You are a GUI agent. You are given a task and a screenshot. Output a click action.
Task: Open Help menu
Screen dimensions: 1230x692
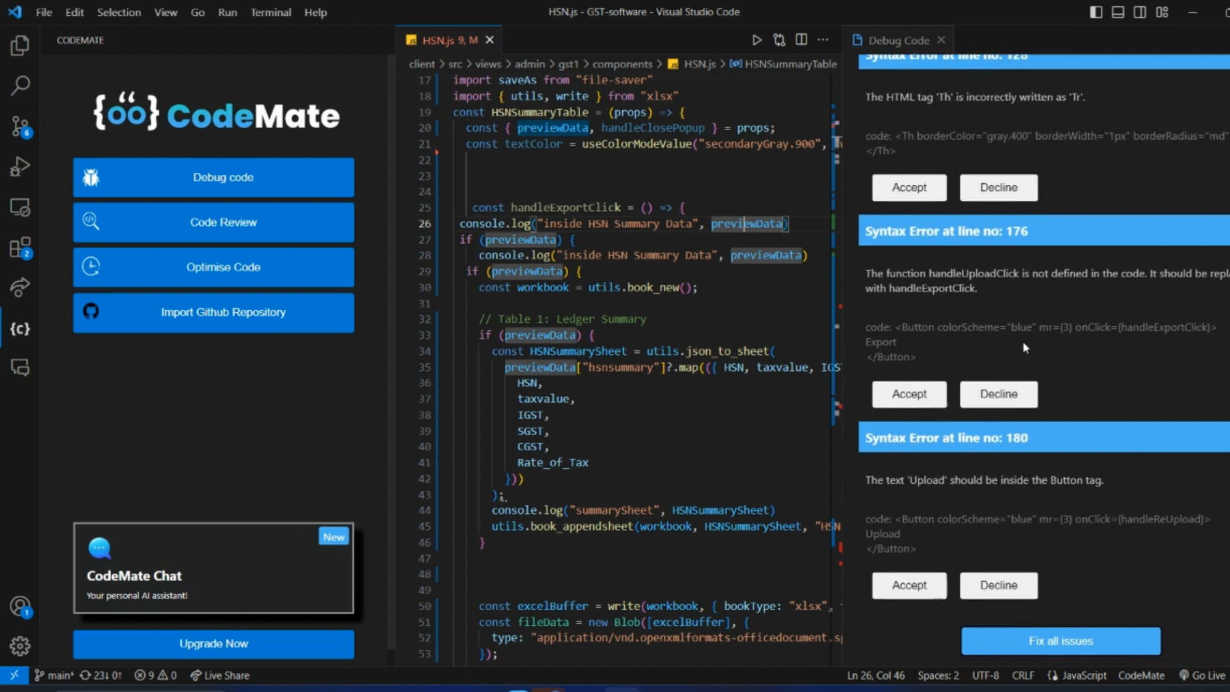(x=315, y=12)
